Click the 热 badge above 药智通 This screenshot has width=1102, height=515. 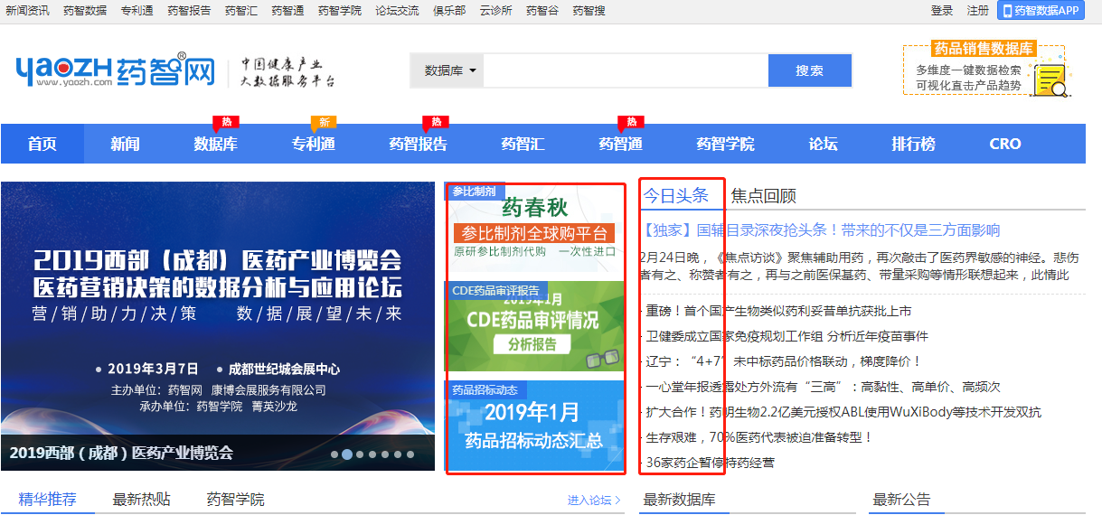(x=631, y=121)
